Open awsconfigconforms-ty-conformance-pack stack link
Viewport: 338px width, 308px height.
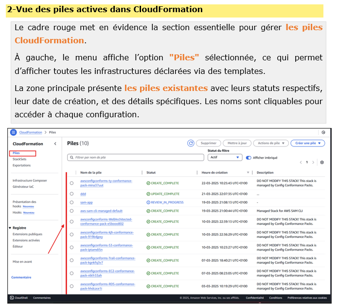pyautogui.click(x=107, y=183)
